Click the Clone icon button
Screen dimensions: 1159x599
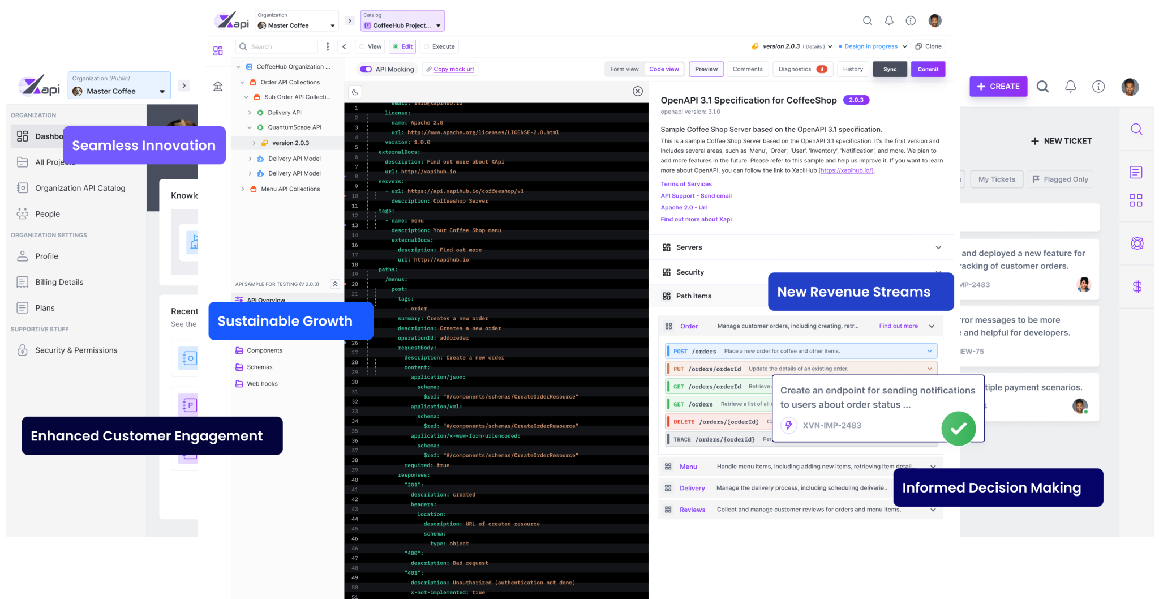[929, 46]
